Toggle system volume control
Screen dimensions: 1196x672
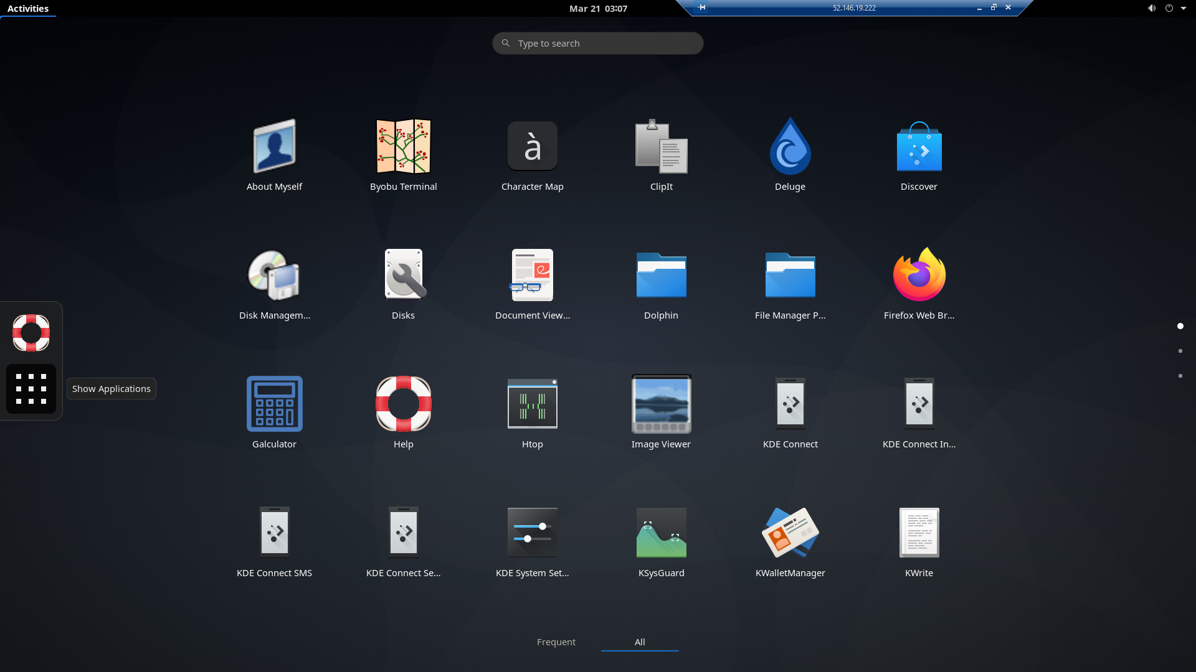pos(1150,8)
